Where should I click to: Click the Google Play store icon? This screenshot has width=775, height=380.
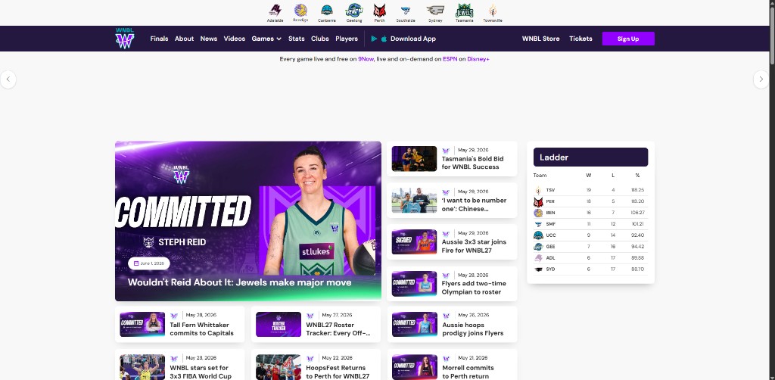(x=374, y=39)
